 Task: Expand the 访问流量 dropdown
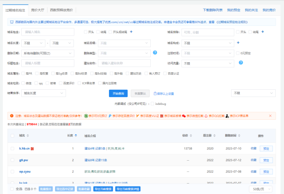click(x=208, y=63)
